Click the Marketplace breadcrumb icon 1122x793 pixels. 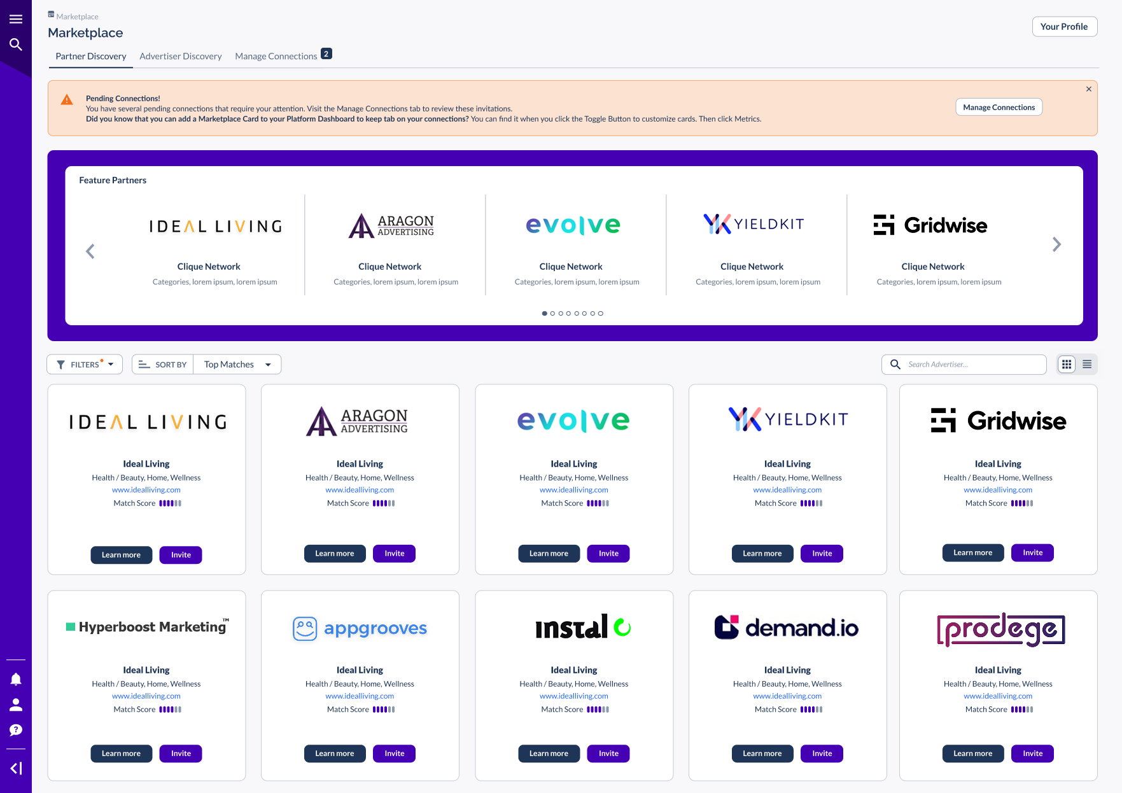pos(51,14)
